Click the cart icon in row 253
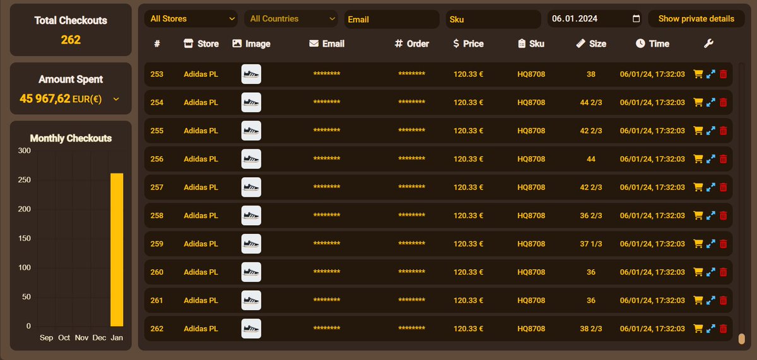This screenshot has width=757, height=360. tap(698, 74)
